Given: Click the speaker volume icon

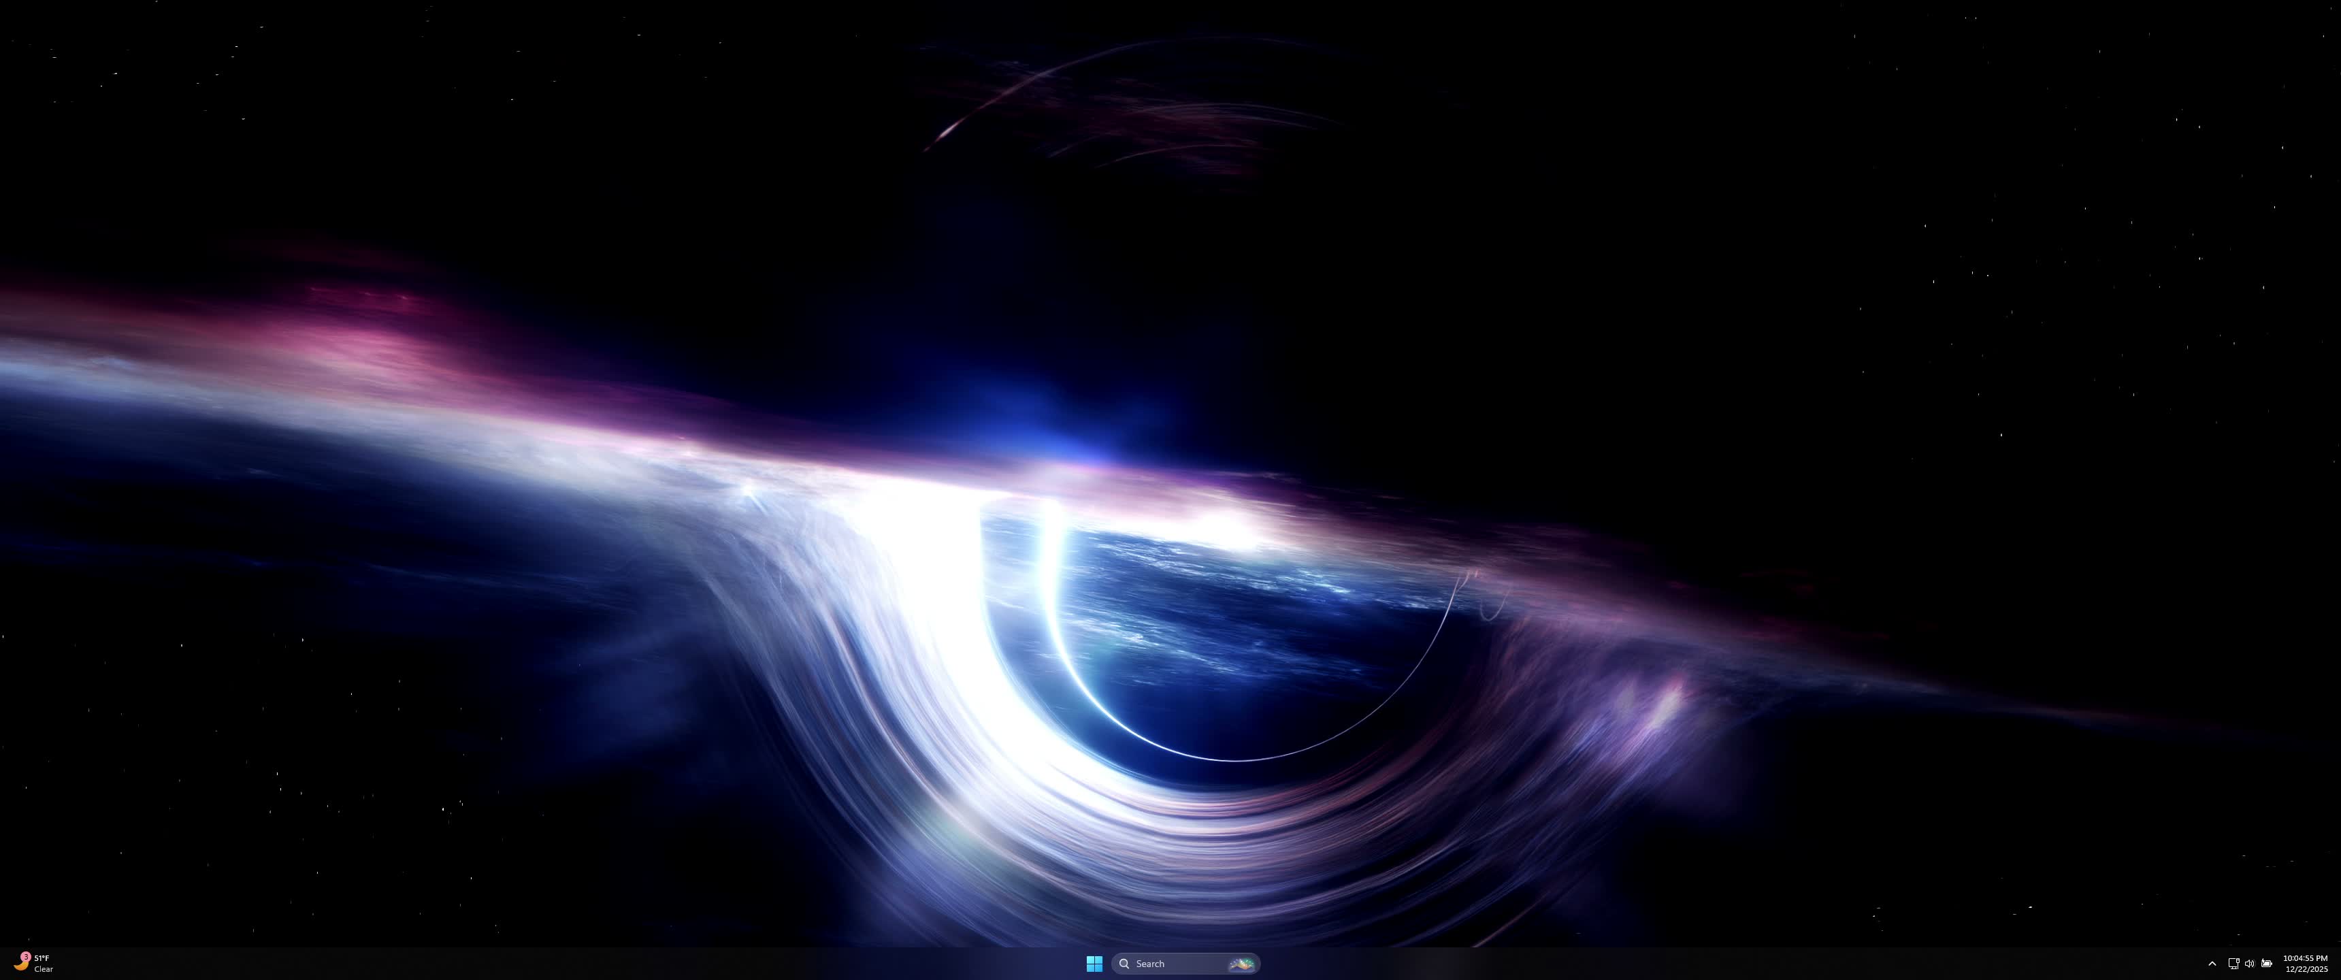Looking at the screenshot, I should point(2249,964).
